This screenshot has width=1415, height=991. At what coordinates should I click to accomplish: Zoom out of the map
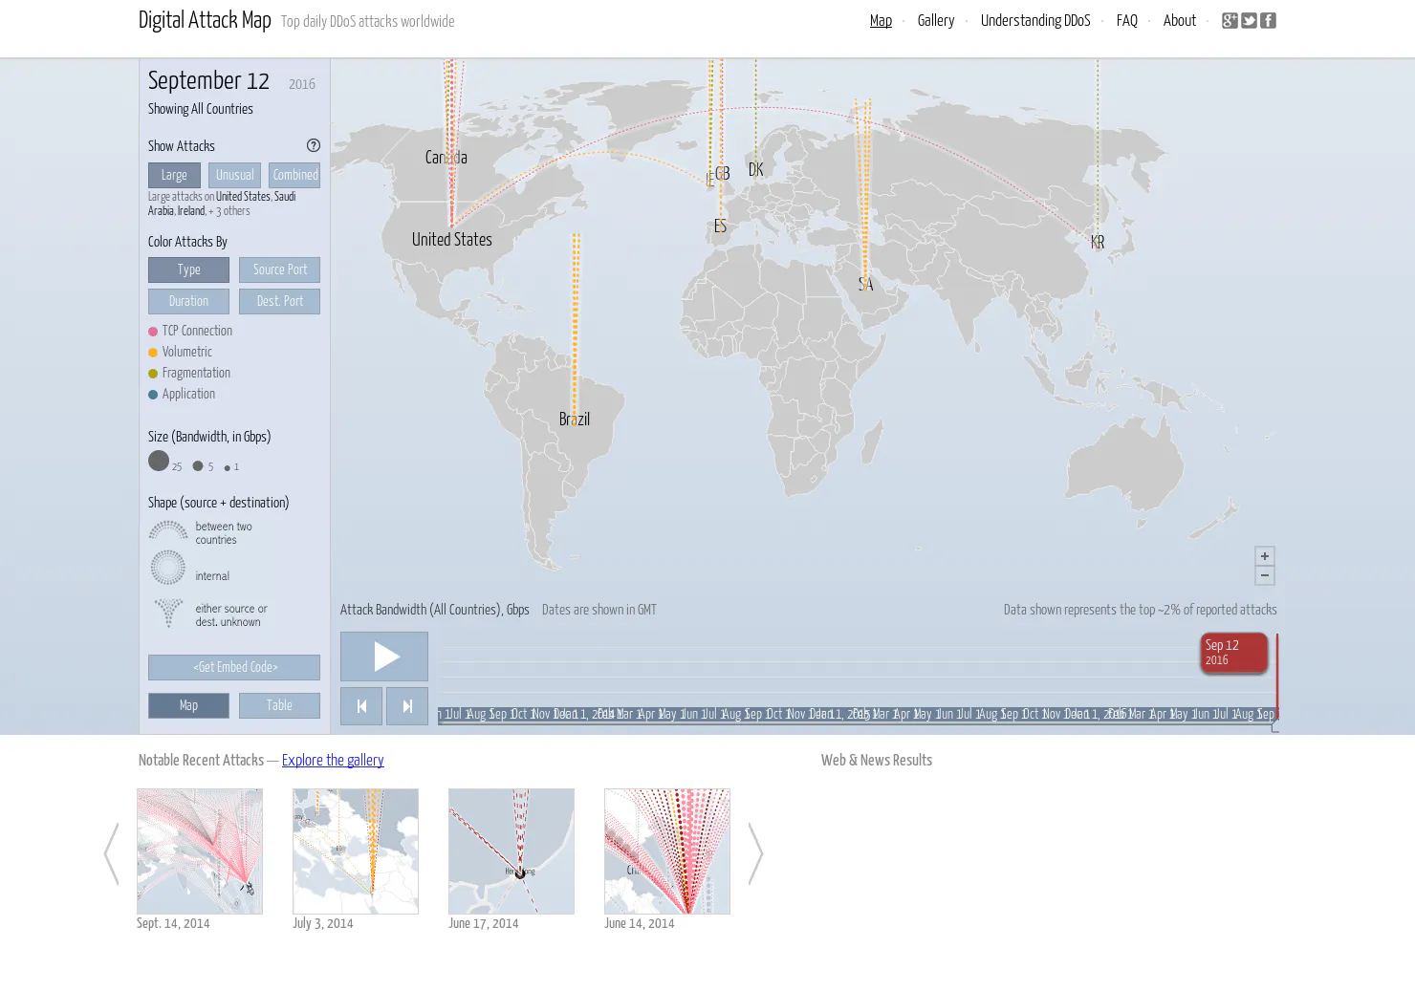click(1265, 575)
